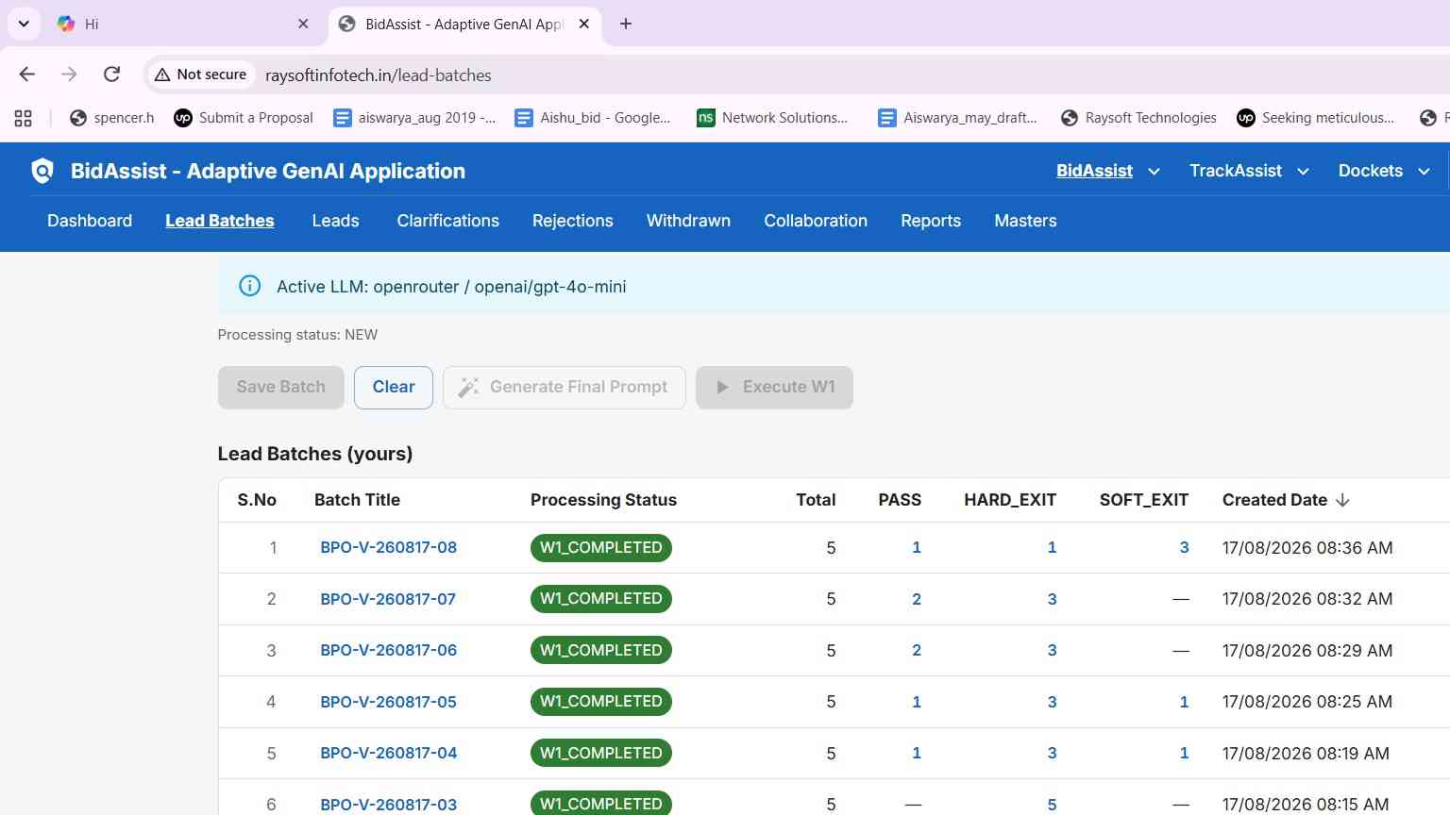
Task: Click the Not secure warning icon
Action: [x=162, y=75]
